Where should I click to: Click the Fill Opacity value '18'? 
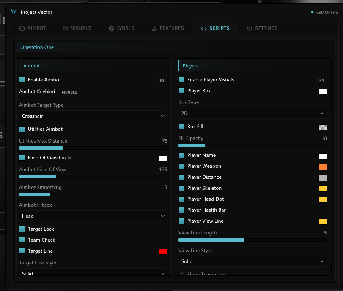tap(324, 138)
